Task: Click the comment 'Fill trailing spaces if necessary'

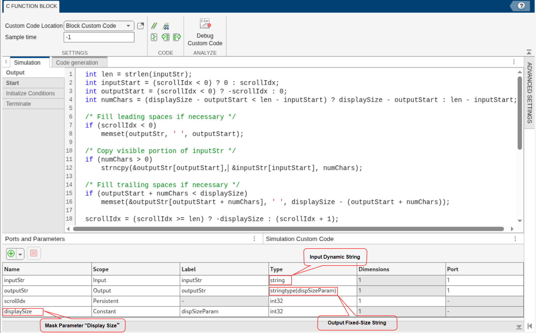Action: tap(162, 185)
